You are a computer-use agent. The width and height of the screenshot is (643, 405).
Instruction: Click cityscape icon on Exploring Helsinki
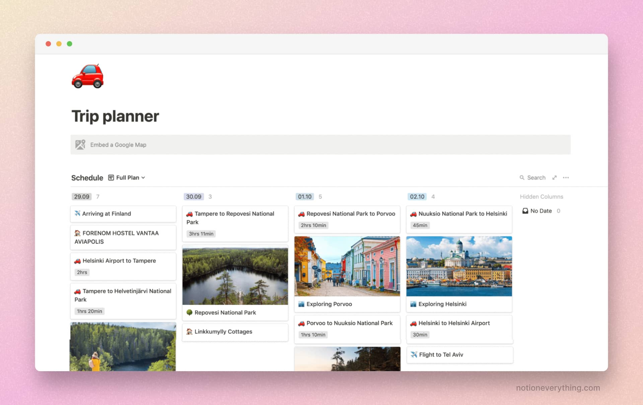pos(413,304)
